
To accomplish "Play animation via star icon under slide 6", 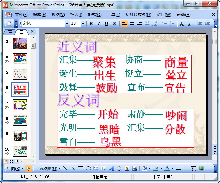I will click(x=7, y=92).
